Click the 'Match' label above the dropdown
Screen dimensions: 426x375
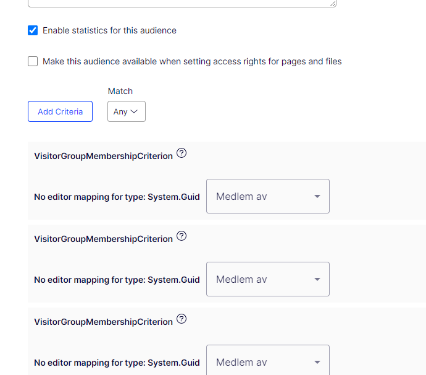pos(120,91)
